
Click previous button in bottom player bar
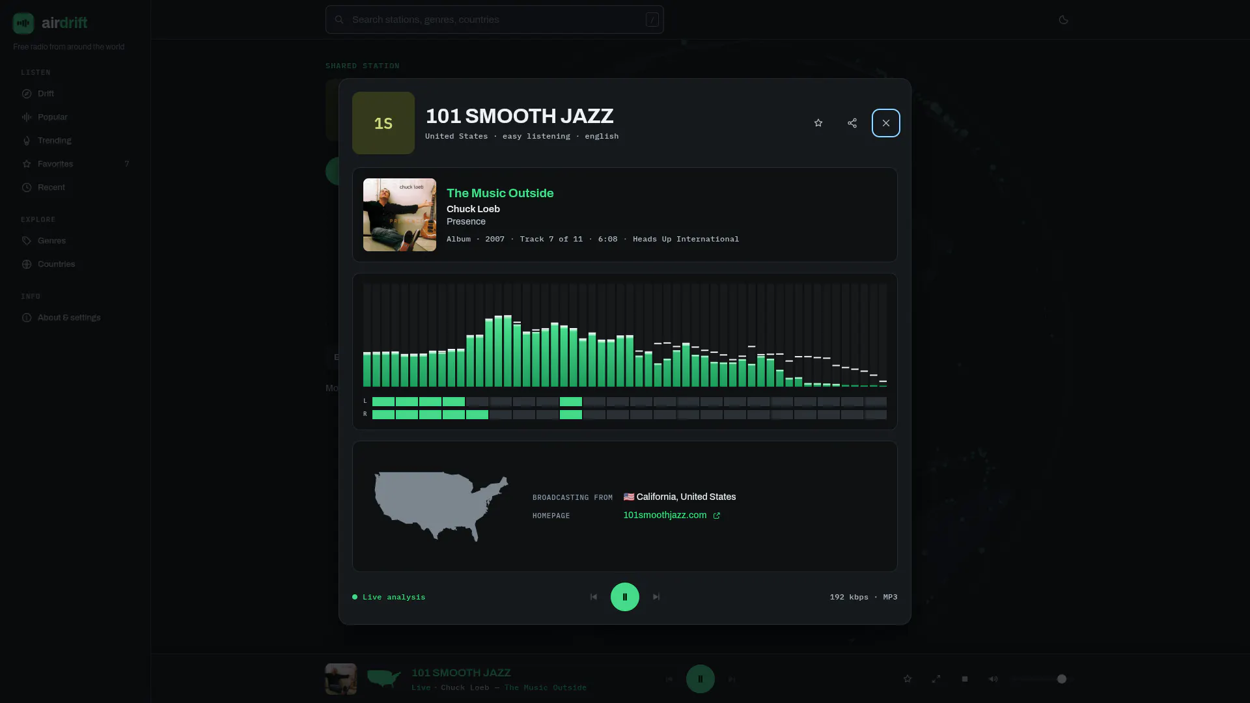pyautogui.click(x=669, y=679)
